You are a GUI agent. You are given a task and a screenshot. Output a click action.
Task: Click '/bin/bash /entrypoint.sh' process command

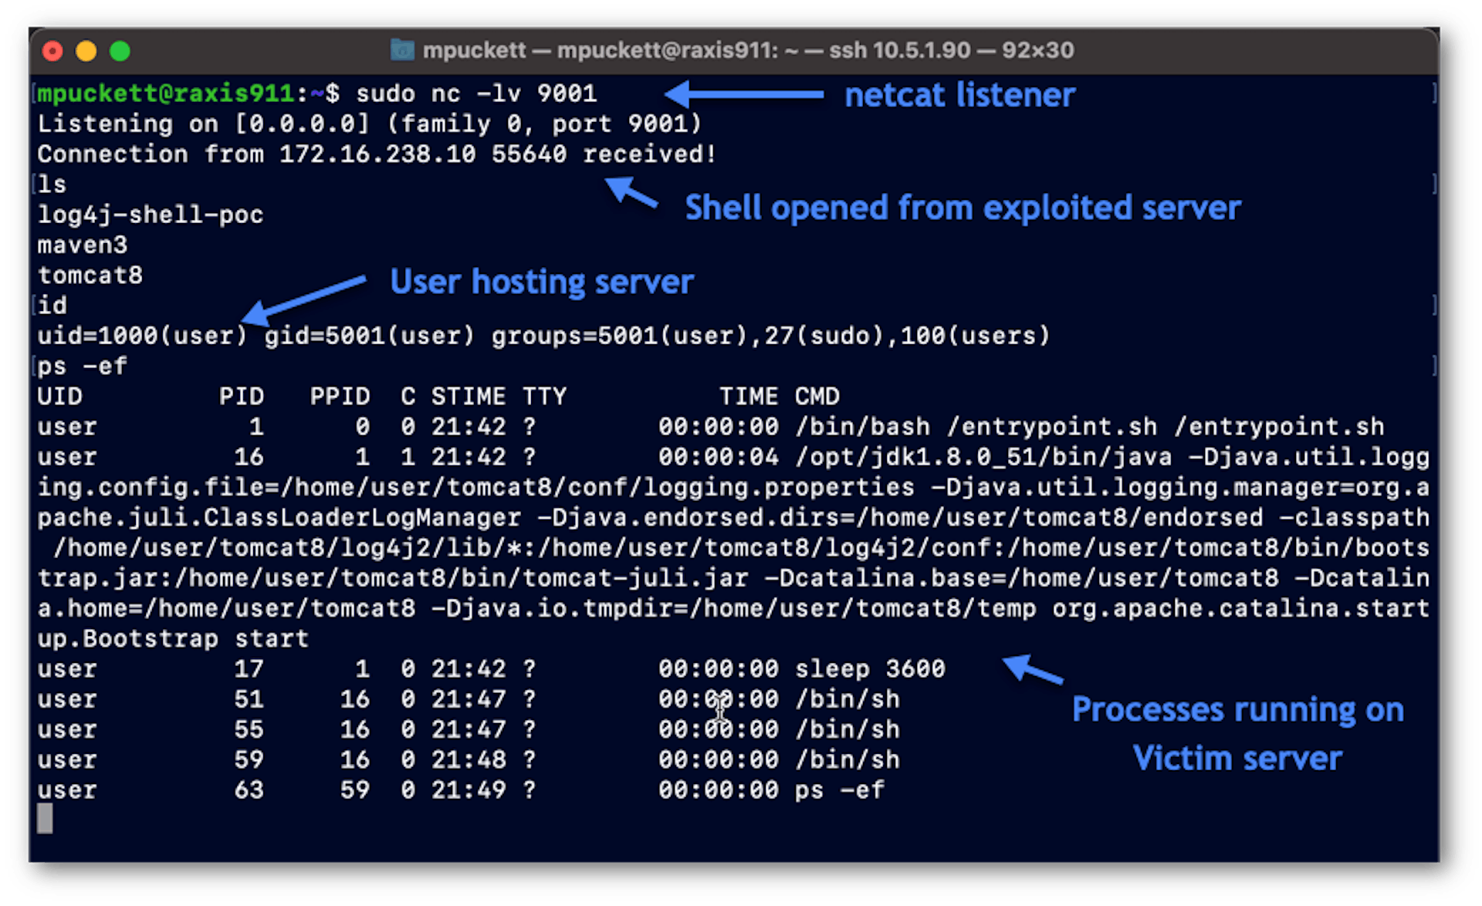coord(976,426)
